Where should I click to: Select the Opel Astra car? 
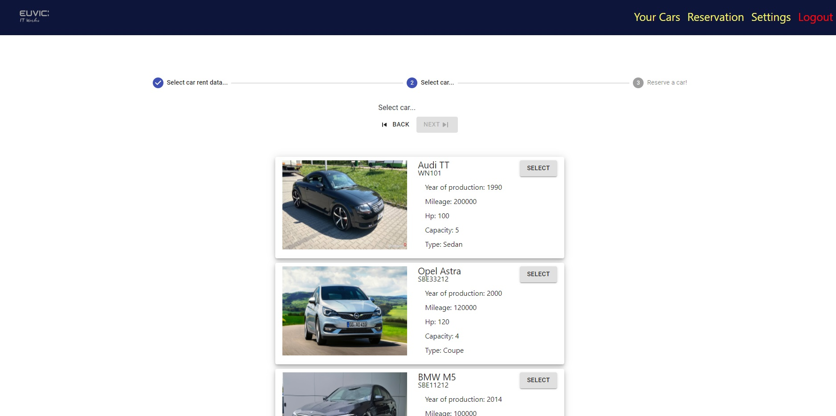coord(538,274)
